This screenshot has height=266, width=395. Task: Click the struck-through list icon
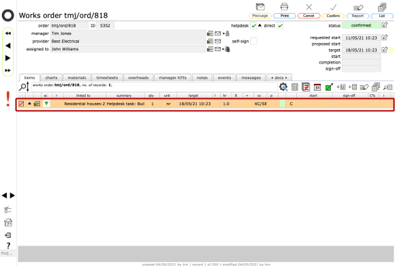coord(306,87)
